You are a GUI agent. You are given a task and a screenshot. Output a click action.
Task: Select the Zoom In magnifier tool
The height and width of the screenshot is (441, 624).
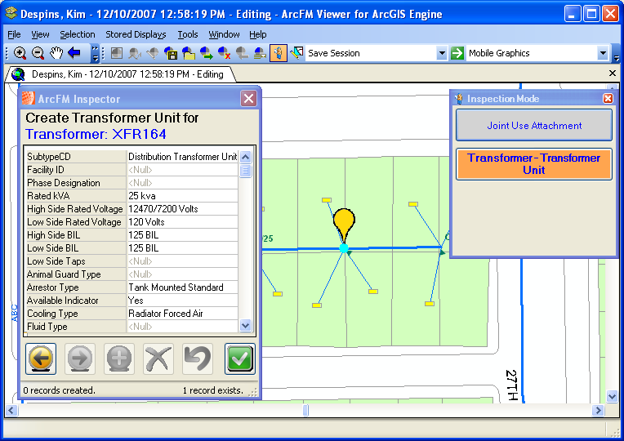point(20,53)
